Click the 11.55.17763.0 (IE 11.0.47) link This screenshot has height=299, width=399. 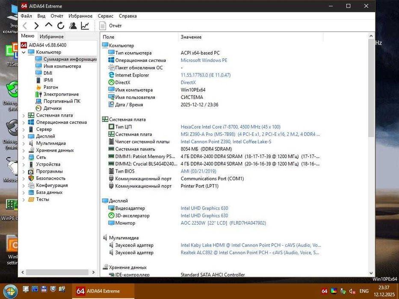pyautogui.click(x=206, y=75)
